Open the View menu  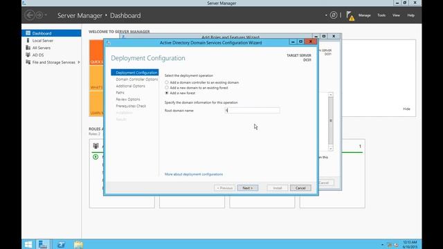(396, 15)
